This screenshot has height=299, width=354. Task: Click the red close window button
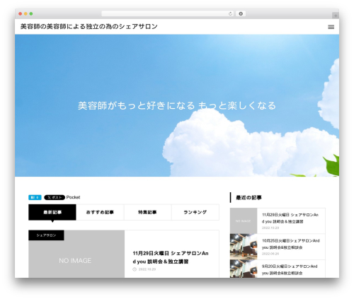(21, 13)
